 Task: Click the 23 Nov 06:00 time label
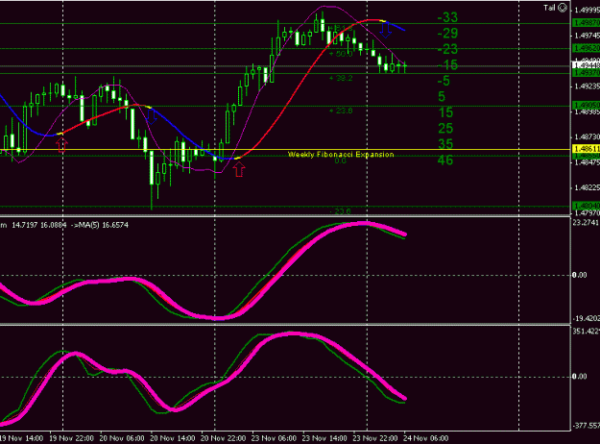(274, 438)
